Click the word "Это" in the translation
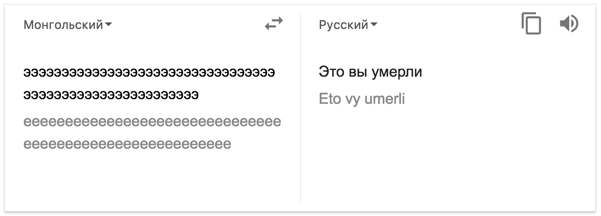Screen dimensions: 601x216 331,72
